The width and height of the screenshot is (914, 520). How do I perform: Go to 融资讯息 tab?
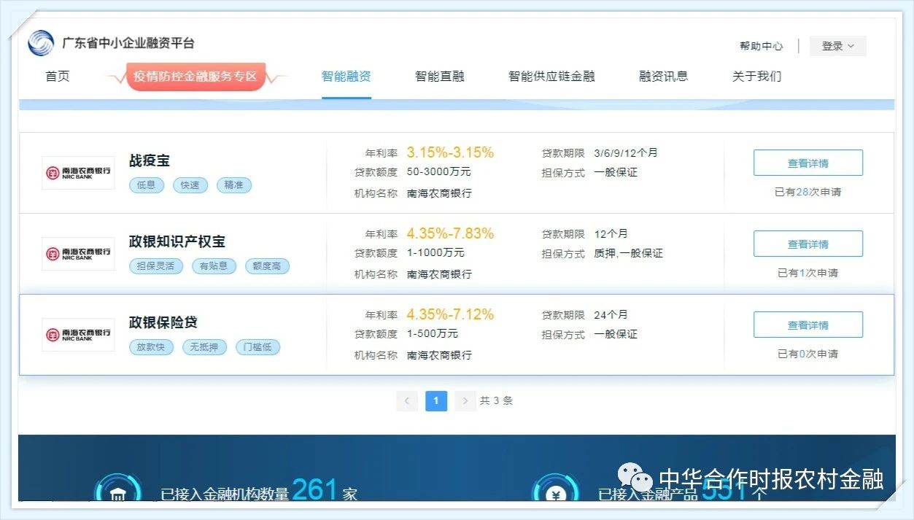pos(663,76)
